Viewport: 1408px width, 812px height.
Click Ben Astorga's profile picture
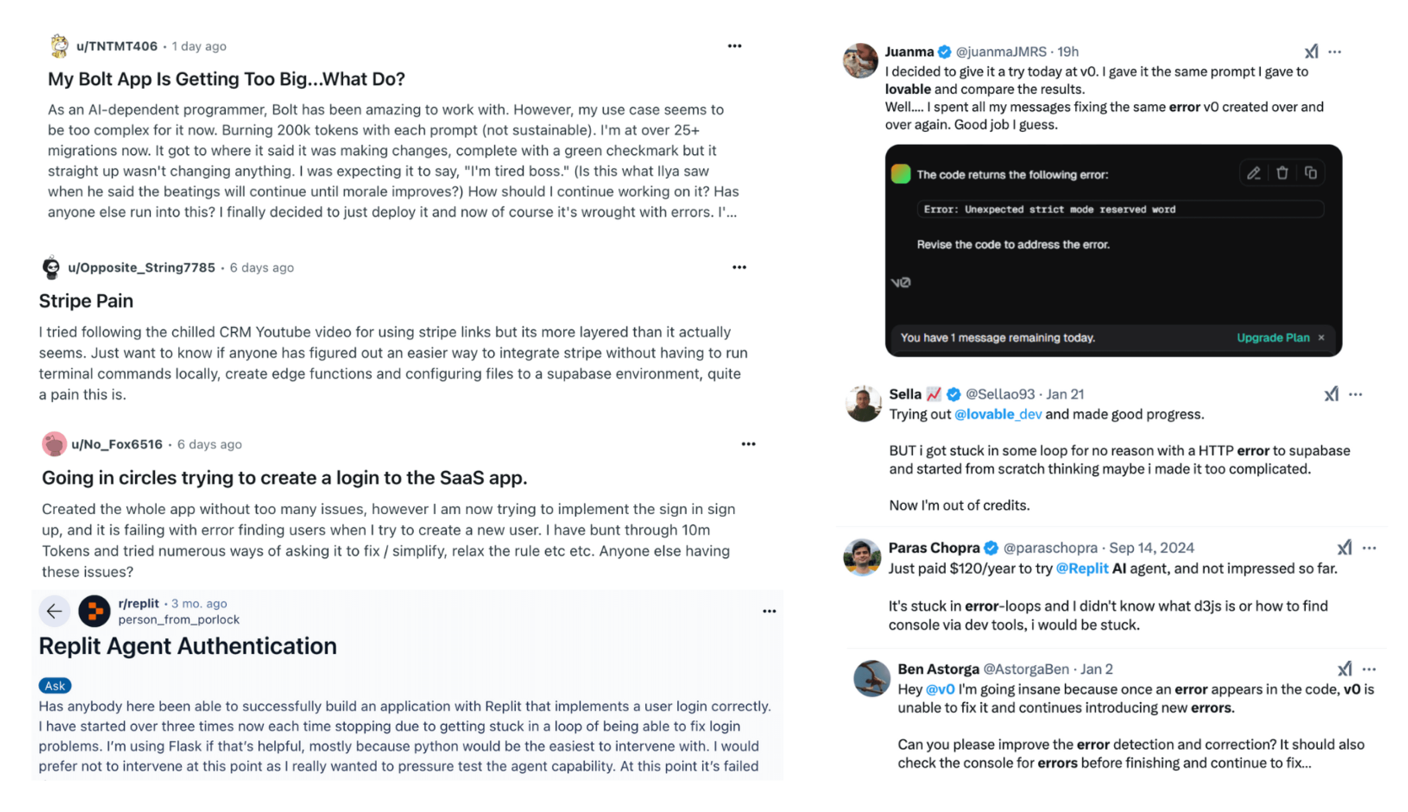coord(872,678)
